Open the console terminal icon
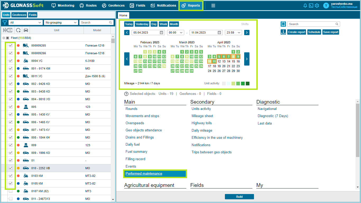The width and height of the screenshot is (361, 203). pyautogui.click(x=311, y=6)
